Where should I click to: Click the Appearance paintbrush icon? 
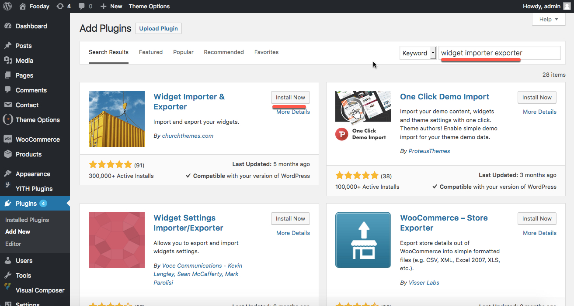click(x=7, y=174)
